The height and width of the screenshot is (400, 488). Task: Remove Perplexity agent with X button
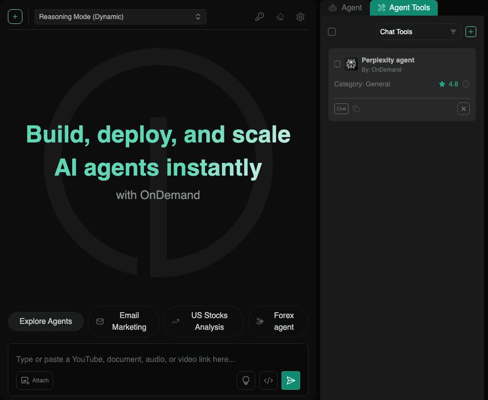464,109
